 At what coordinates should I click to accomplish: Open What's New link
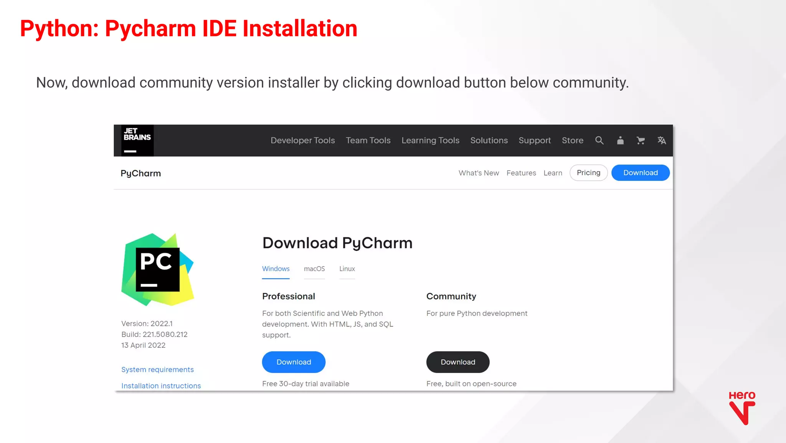(x=479, y=173)
